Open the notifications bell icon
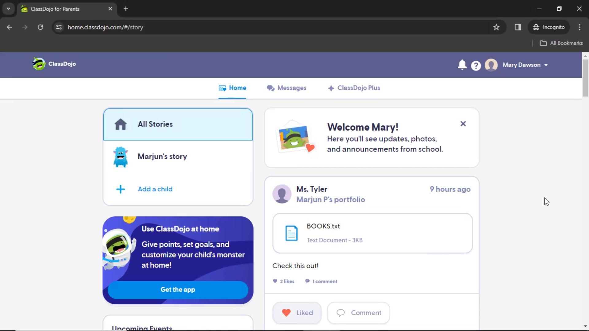 click(461, 65)
